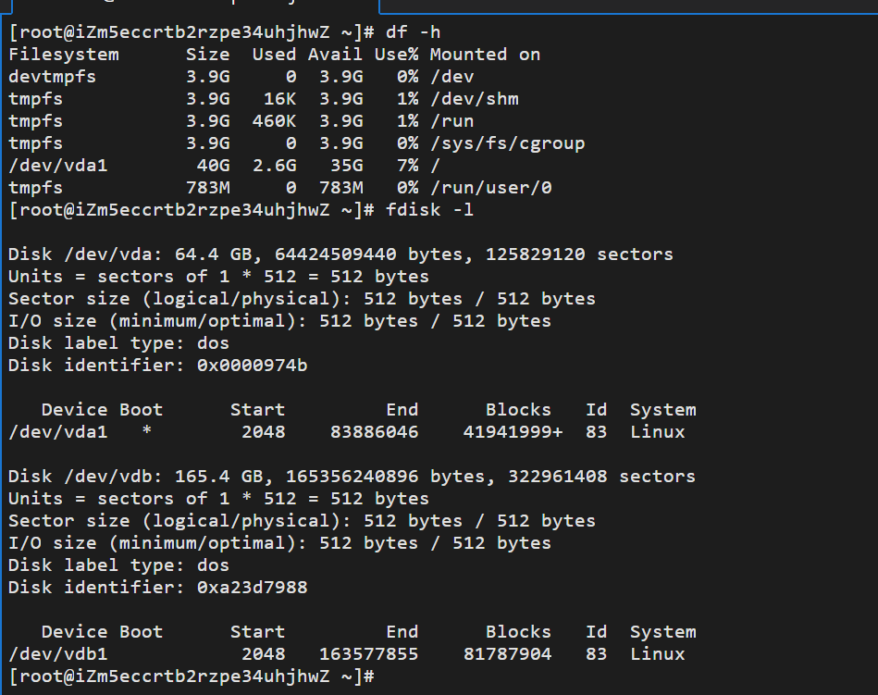Image resolution: width=878 pixels, height=695 pixels.
Task: Click the End sector value 163577855
Action: coord(368,653)
